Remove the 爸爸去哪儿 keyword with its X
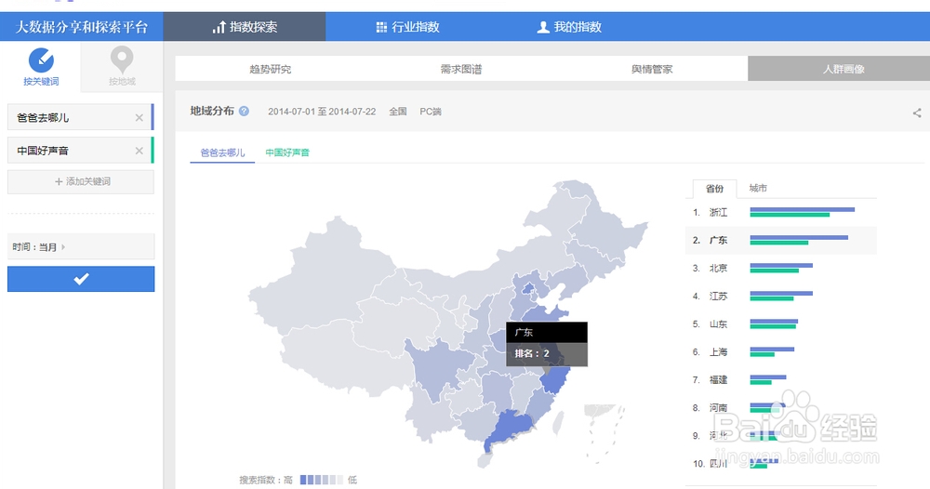The image size is (930, 489). (x=139, y=117)
